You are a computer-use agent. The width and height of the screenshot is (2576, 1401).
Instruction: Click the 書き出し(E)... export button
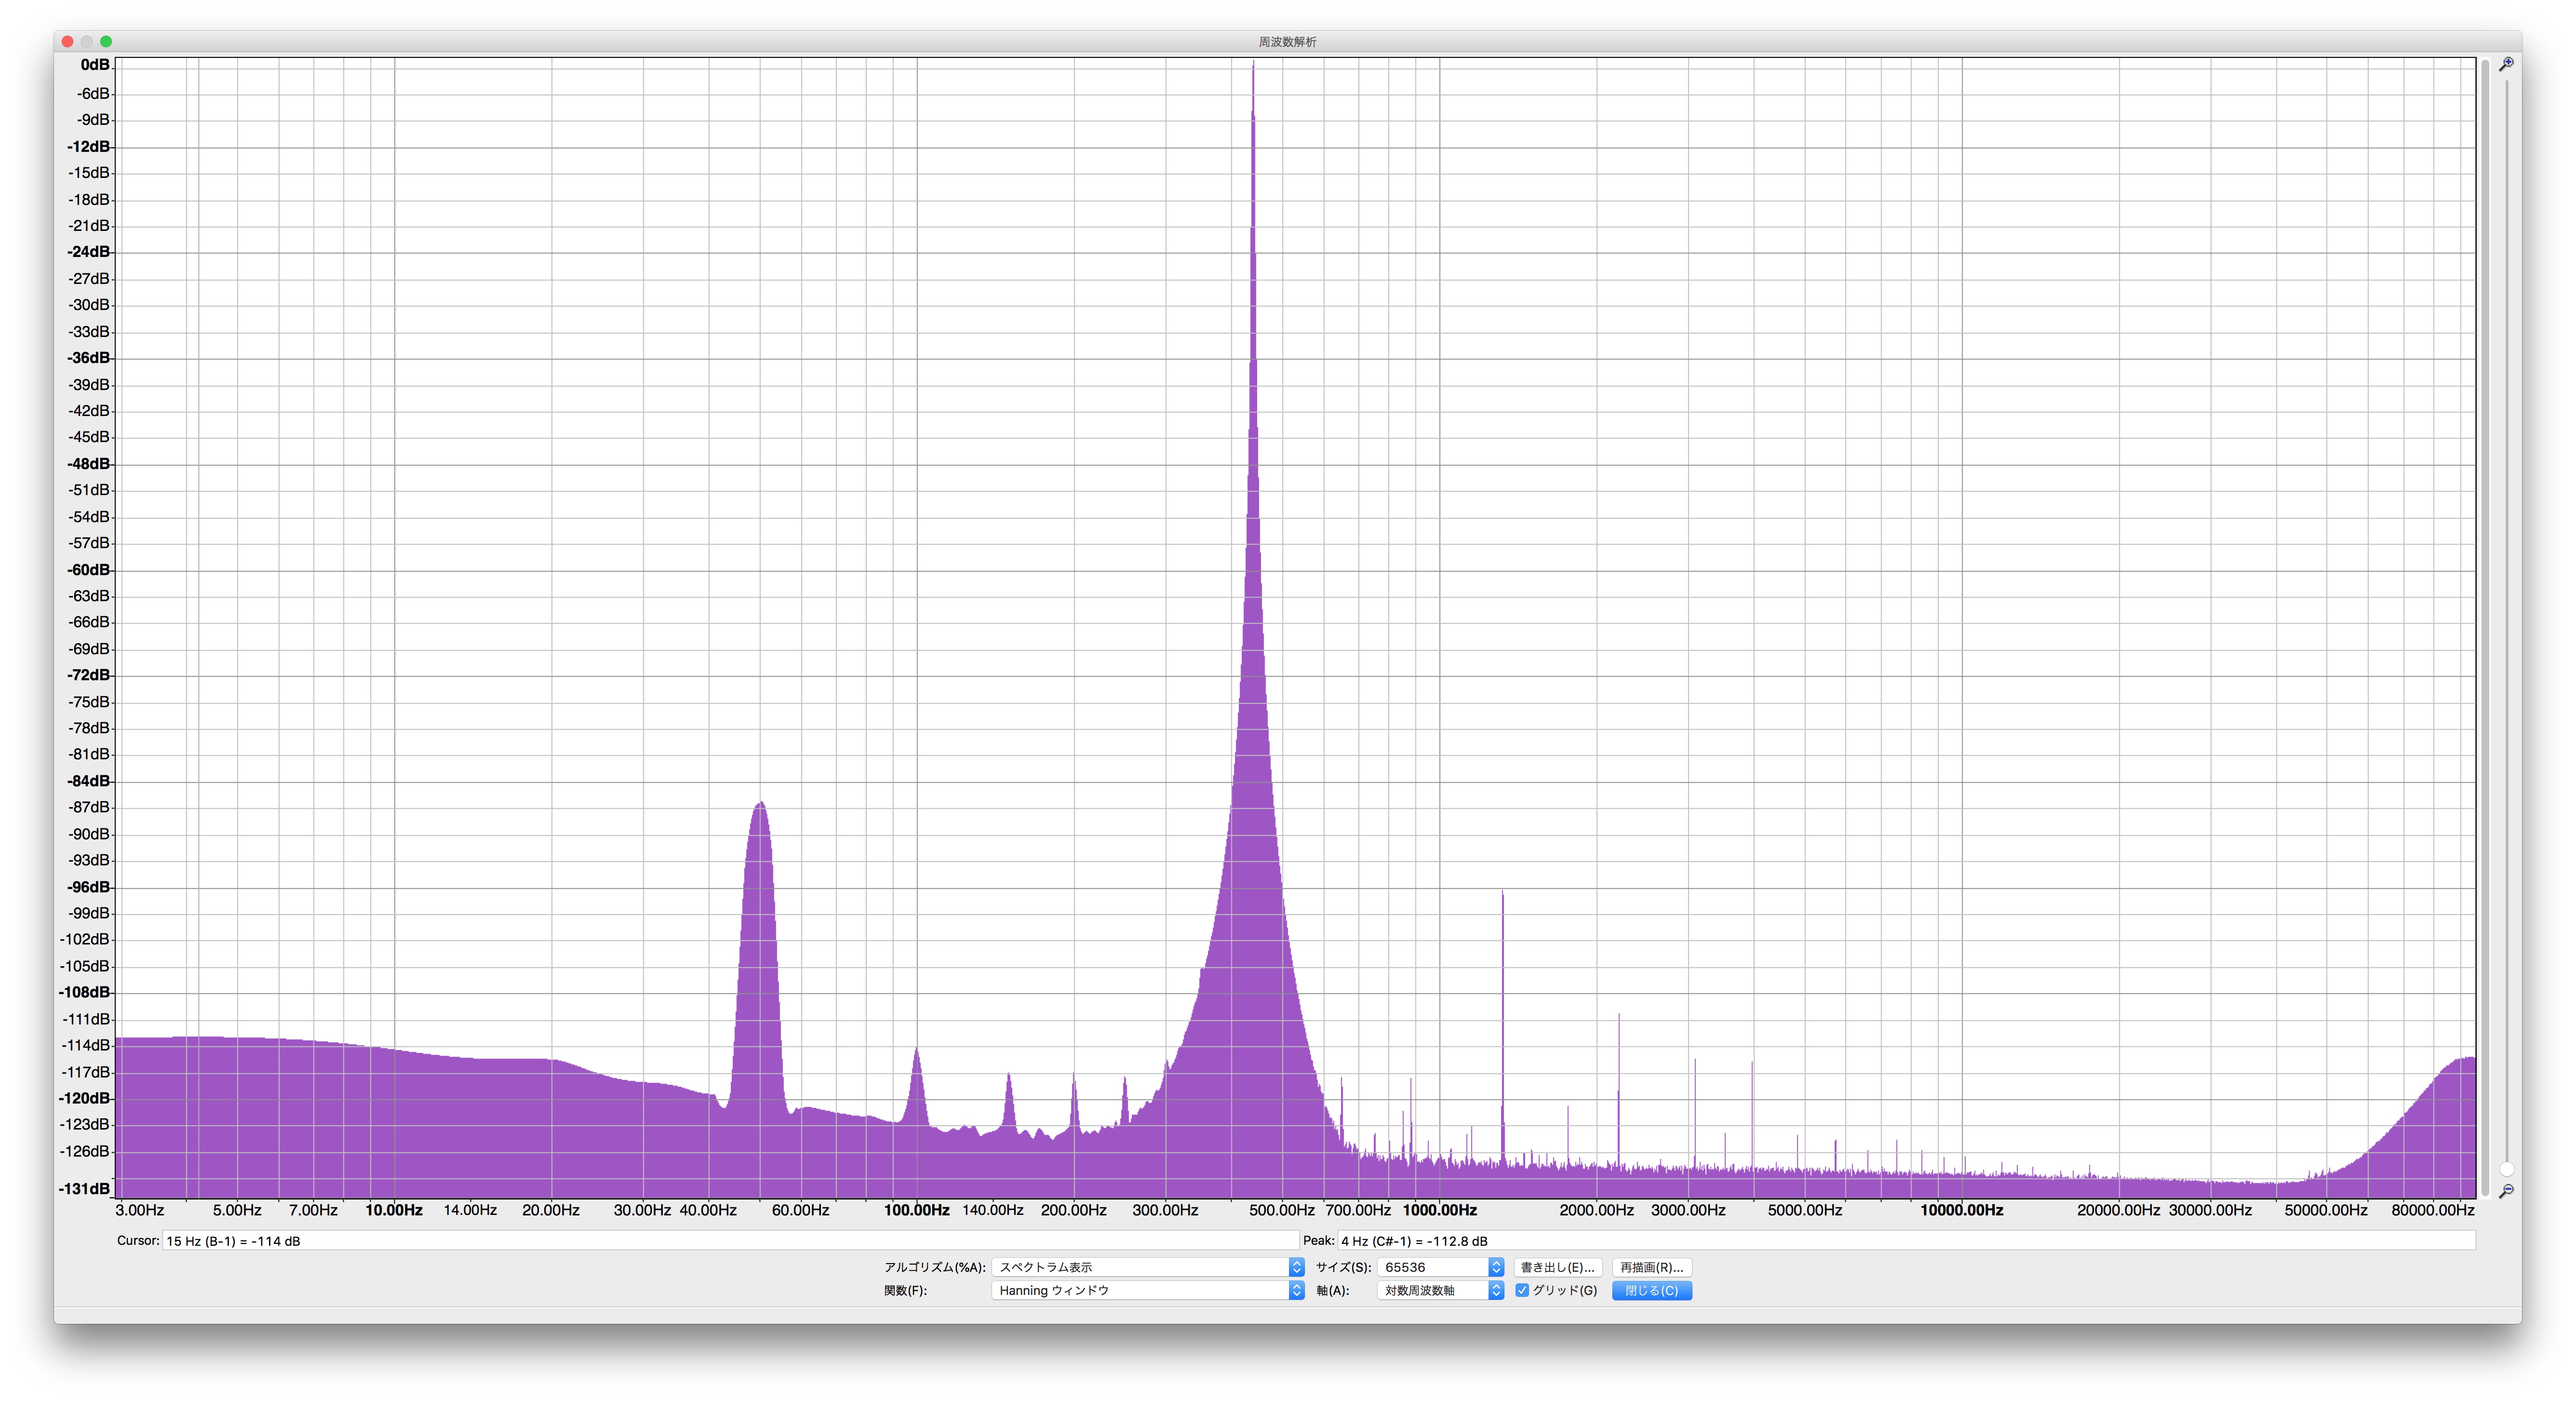(1557, 1267)
